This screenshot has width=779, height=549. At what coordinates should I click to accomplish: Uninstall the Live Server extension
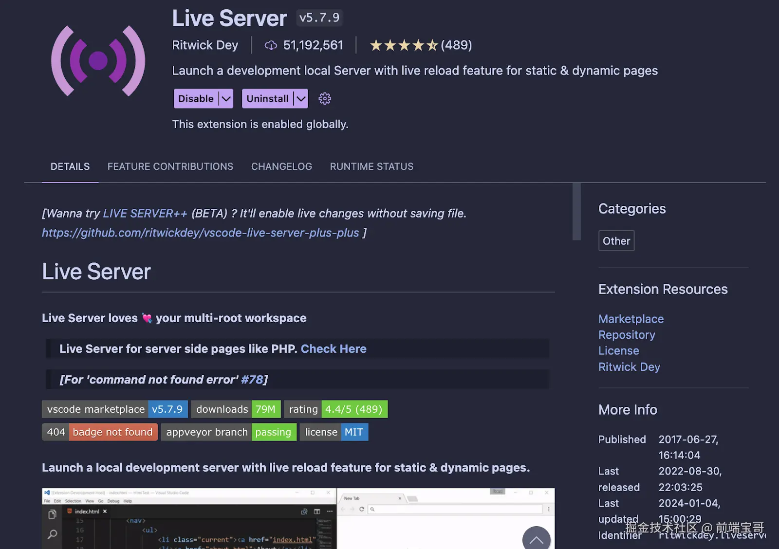coord(268,99)
